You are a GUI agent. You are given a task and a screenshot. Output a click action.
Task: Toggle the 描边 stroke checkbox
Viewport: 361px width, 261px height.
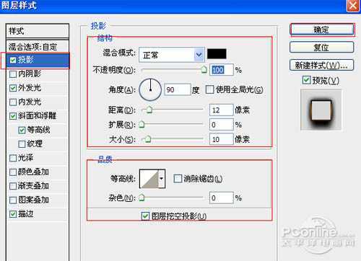point(13,214)
